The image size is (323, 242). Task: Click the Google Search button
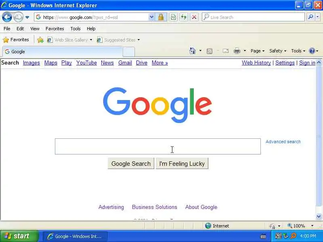pyautogui.click(x=131, y=164)
